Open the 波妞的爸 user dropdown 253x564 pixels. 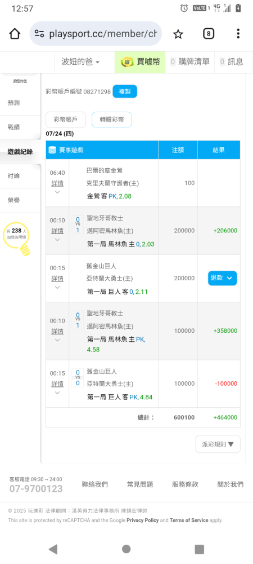click(80, 62)
